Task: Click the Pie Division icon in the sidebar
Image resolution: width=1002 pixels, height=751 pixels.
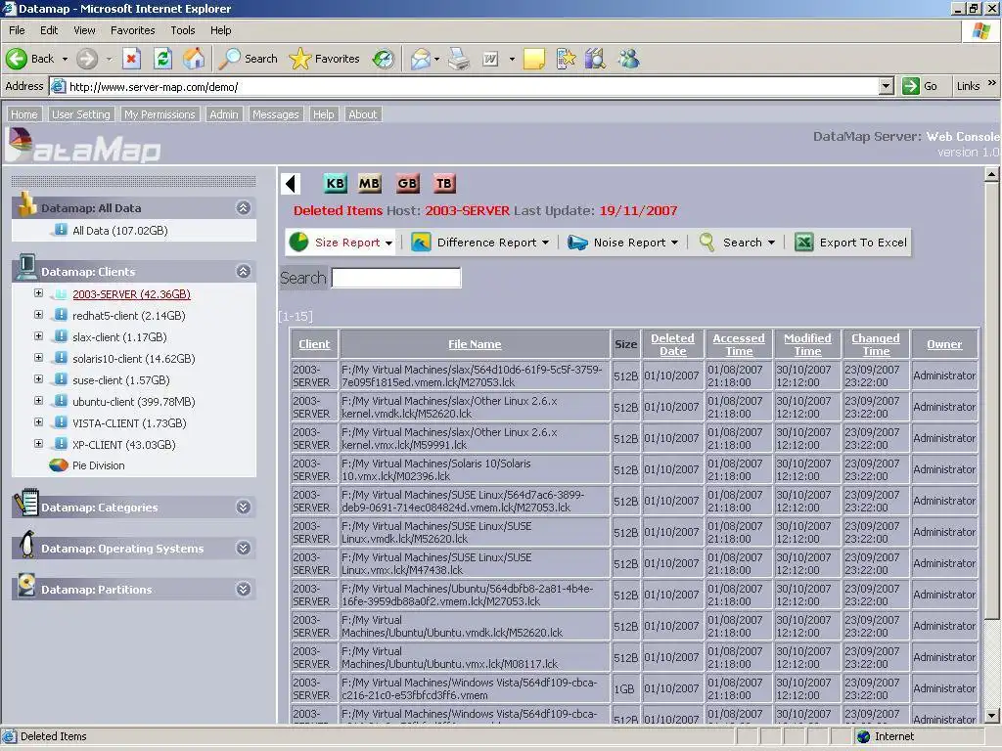Action: [x=57, y=466]
